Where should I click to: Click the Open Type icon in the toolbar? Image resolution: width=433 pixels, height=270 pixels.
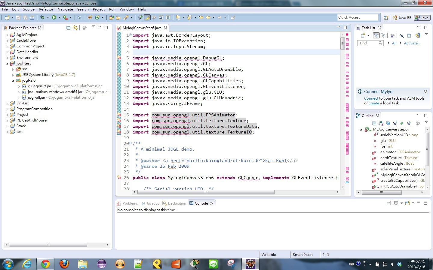coord(112,17)
